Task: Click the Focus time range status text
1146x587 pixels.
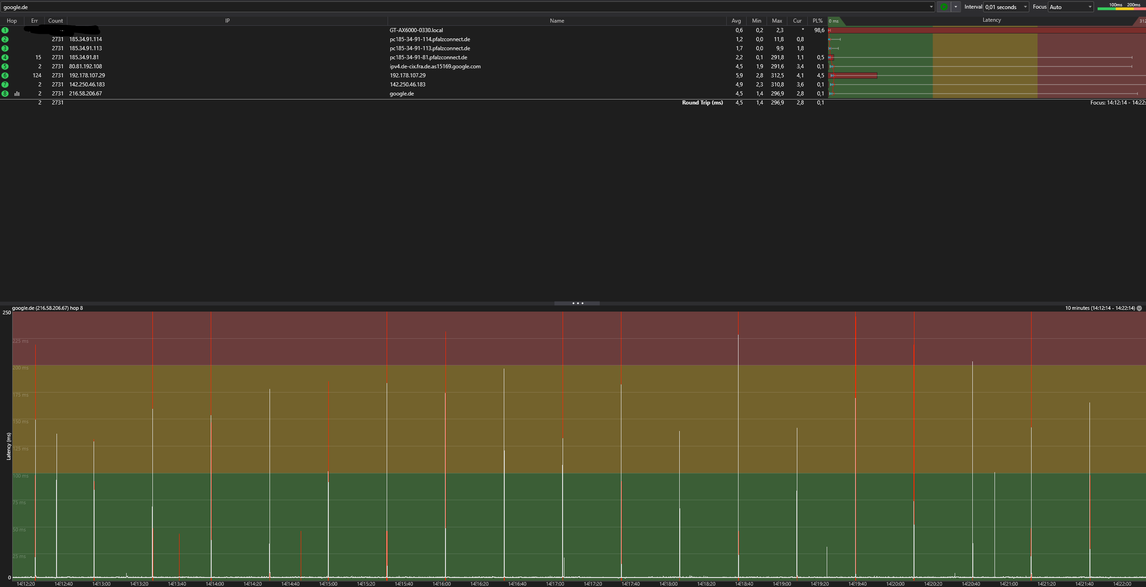Action: (1118, 103)
